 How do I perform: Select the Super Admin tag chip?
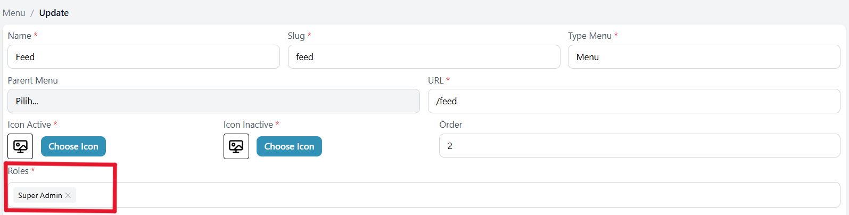(x=40, y=195)
